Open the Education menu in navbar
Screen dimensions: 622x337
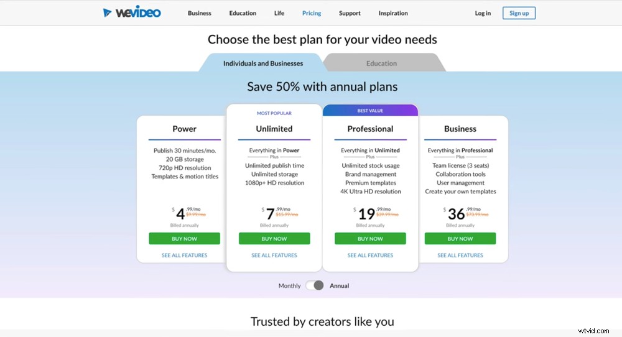click(x=243, y=13)
